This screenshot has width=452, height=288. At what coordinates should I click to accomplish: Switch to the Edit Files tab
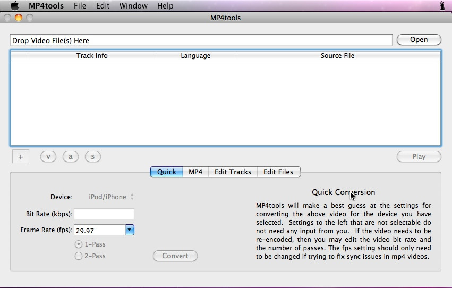278,172
